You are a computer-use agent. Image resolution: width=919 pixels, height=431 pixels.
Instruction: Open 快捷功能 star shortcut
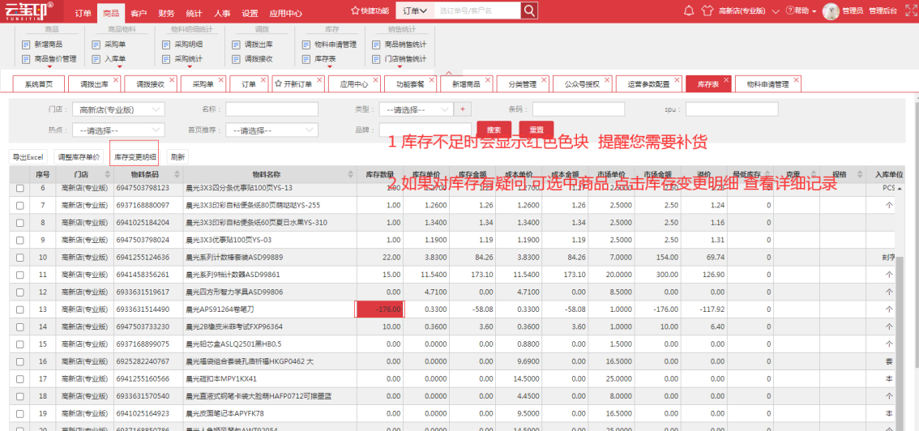[x=370, y=11]
